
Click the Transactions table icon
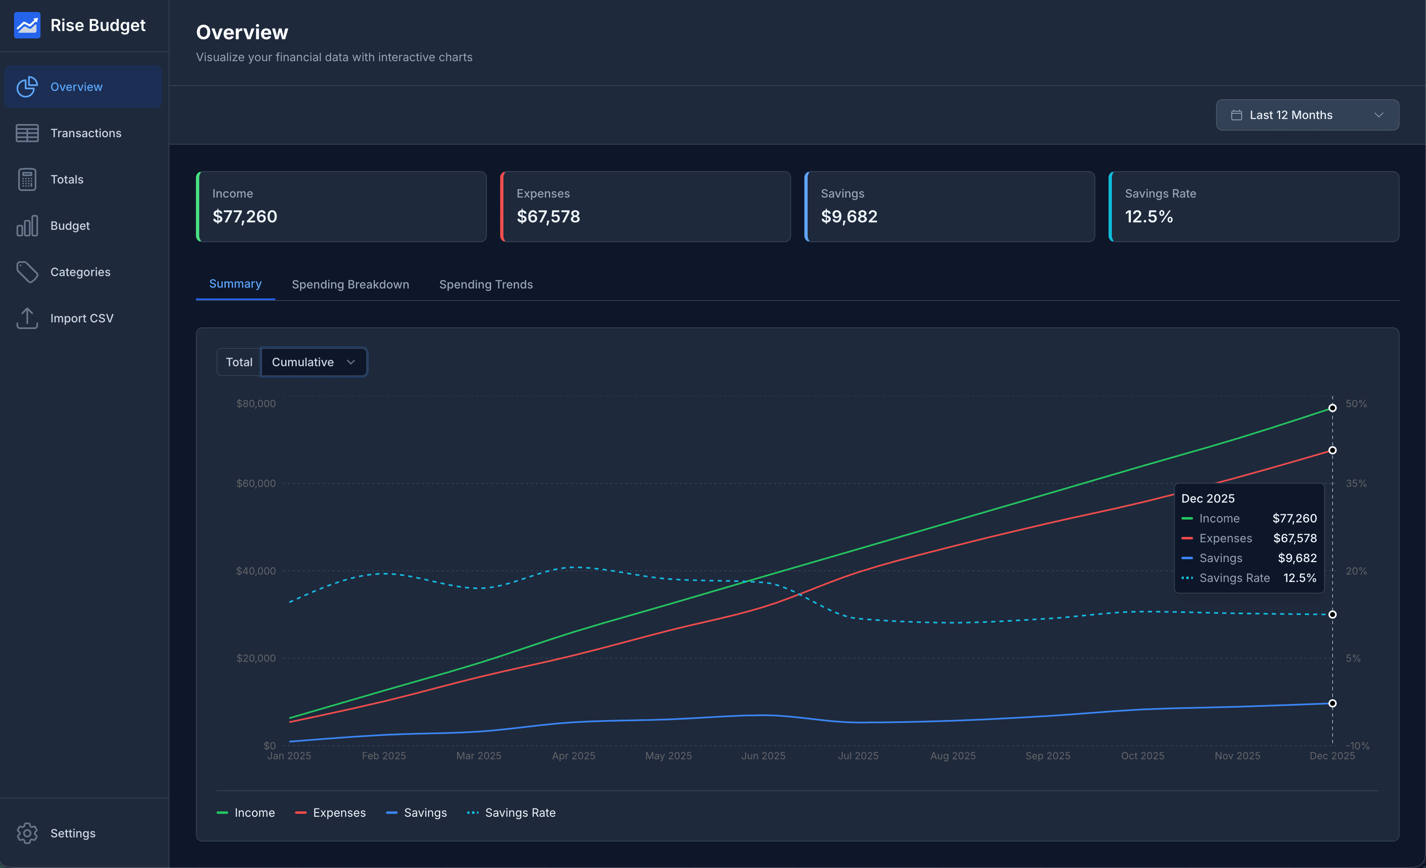click(27, 133)
